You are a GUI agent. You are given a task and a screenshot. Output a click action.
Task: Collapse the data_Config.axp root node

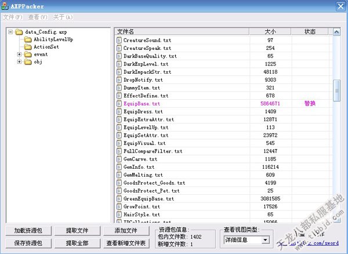[x=11, y=32]
